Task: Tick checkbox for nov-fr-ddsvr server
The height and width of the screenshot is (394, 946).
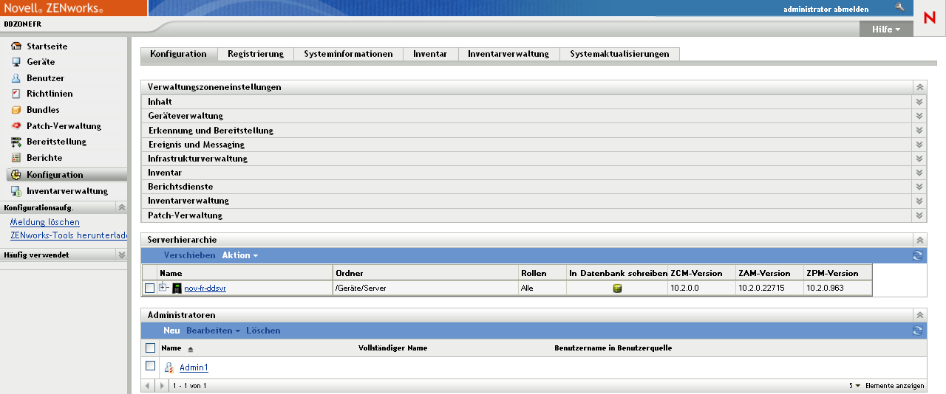Action: (150, 288)
